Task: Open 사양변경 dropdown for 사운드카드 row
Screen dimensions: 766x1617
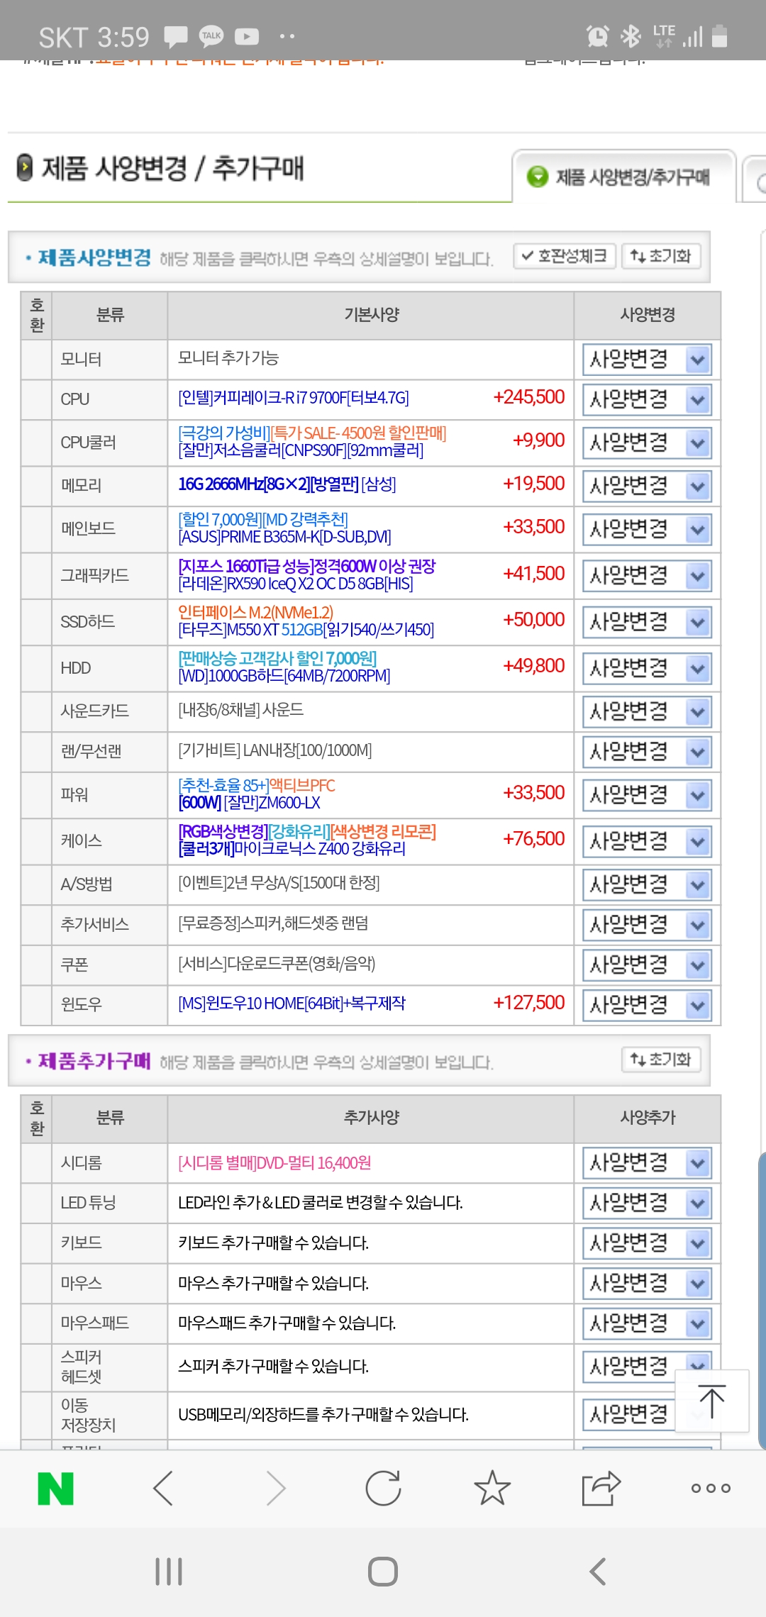Action: point(647,711)
